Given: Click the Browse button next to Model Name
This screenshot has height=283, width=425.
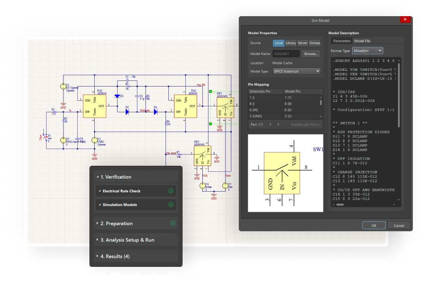Looking at the screenshot, I should coord(311,53).
